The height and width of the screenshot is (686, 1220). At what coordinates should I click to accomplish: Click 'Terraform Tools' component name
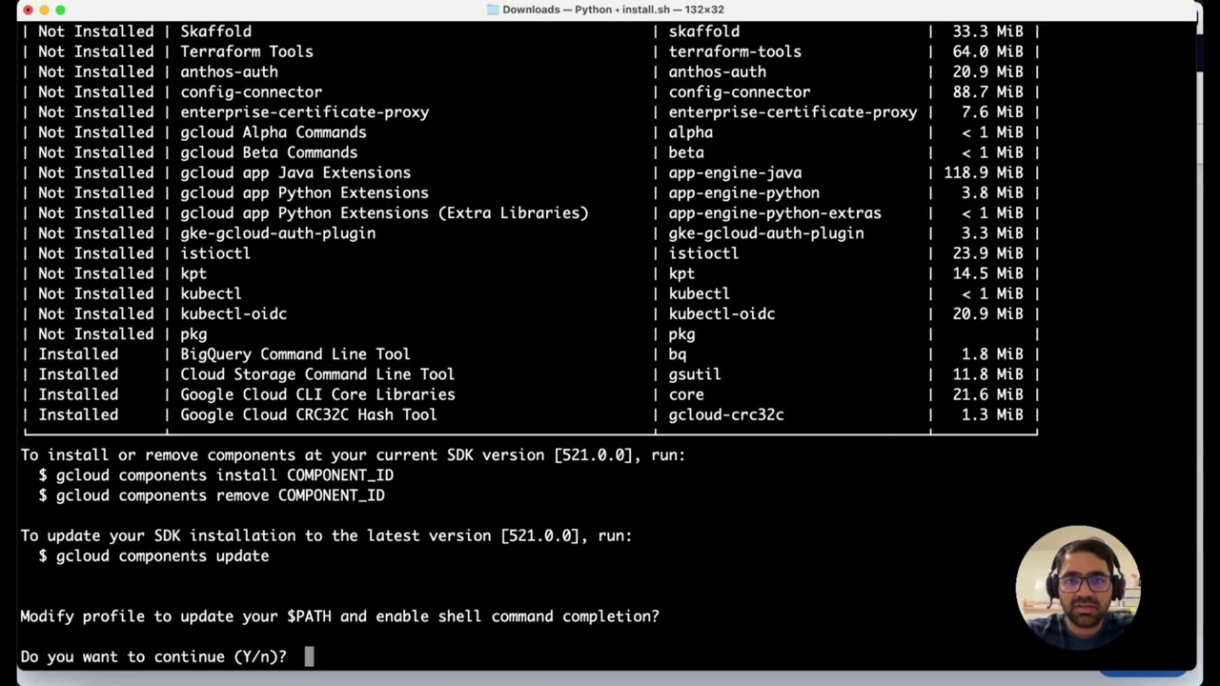[x=247, y=51]
